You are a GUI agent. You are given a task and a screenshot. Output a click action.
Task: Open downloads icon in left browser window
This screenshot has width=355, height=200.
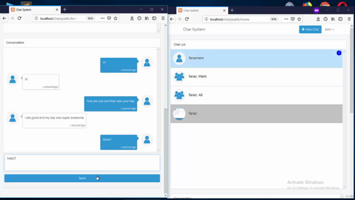132,18
